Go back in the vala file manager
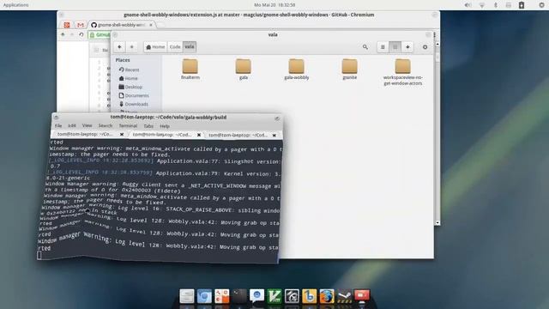This screenshot has width=549, height=309. (120, 47)
